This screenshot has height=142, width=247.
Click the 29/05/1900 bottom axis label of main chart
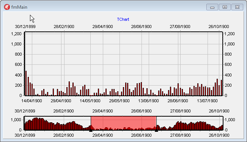point(119,101)
